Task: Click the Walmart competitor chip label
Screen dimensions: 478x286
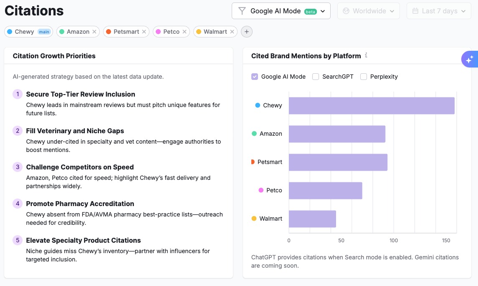Action: 215,32
